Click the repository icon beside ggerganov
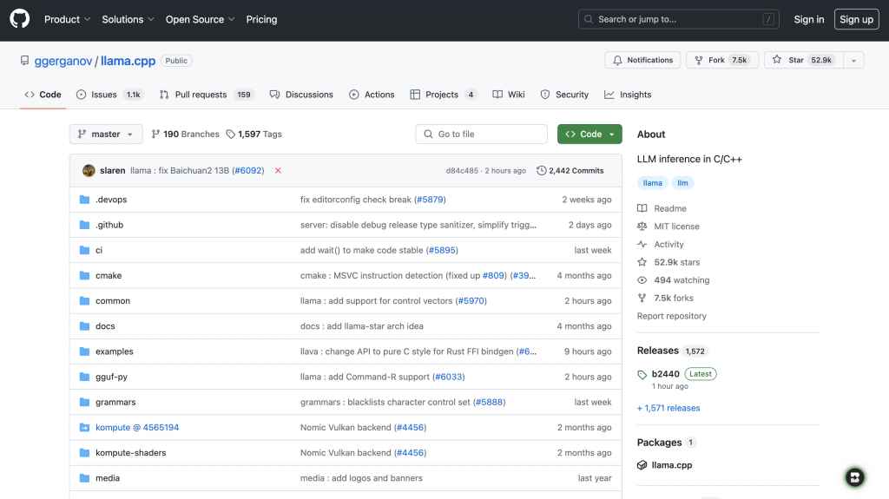 tap(24, 61)
